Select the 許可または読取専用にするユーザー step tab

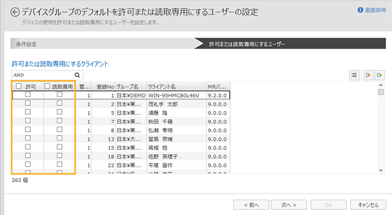[x=290, y=44]
